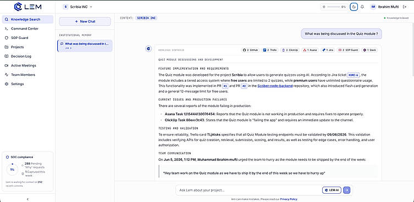Image resolution: width=414 pixels, height=202 pixels.
Task: Send message with the arrow button
Action: tap(347, 190)
